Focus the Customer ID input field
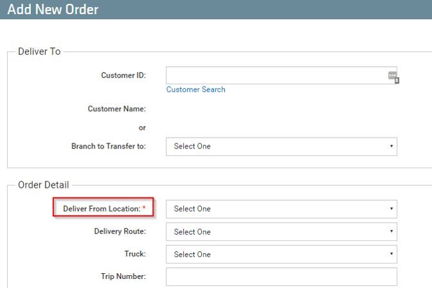 coord(282,75)
